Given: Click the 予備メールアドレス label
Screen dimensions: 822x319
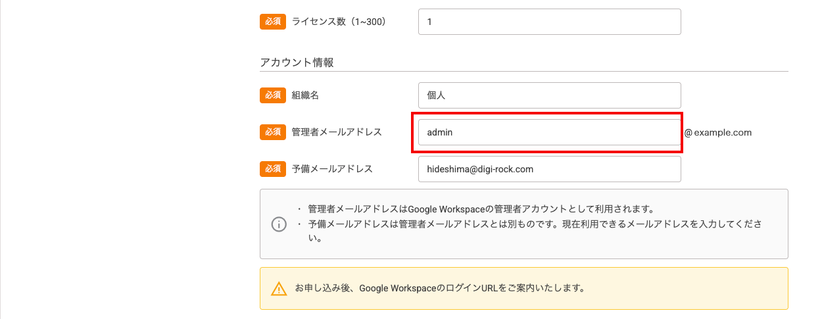Looking at the screenshot, I should click(332, 169).
